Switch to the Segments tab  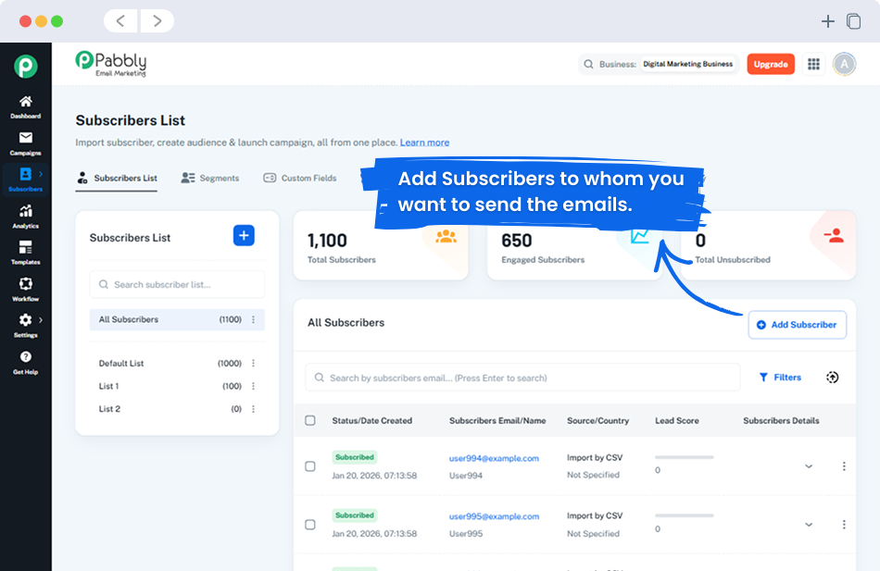point(210,178)
